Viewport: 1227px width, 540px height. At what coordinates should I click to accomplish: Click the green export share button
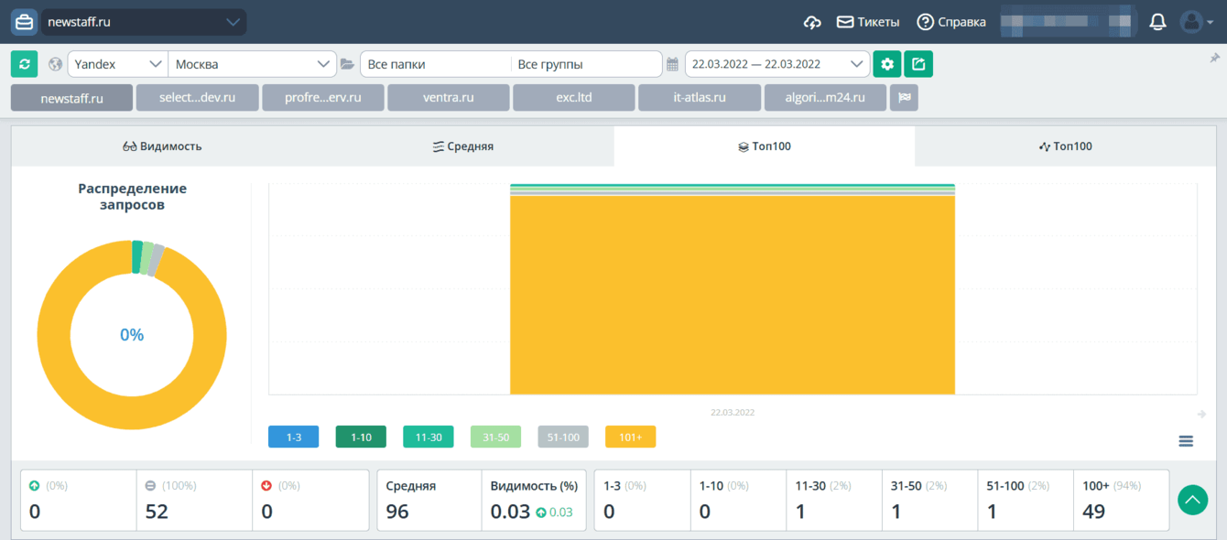[x=918, y=64]
